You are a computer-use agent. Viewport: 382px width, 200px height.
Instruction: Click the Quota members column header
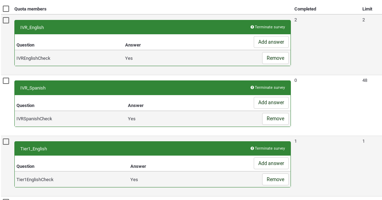(30, 9)
